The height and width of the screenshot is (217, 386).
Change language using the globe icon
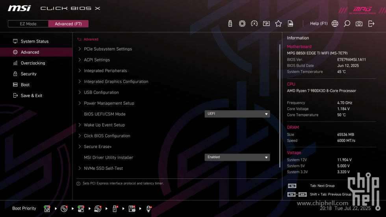(x=334, y=24)
